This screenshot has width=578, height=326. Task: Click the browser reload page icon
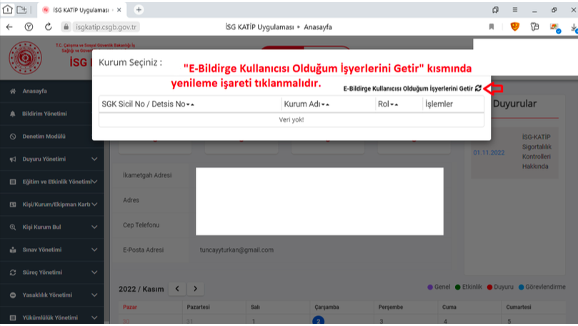pyautogui.click(x=49, y=26)
